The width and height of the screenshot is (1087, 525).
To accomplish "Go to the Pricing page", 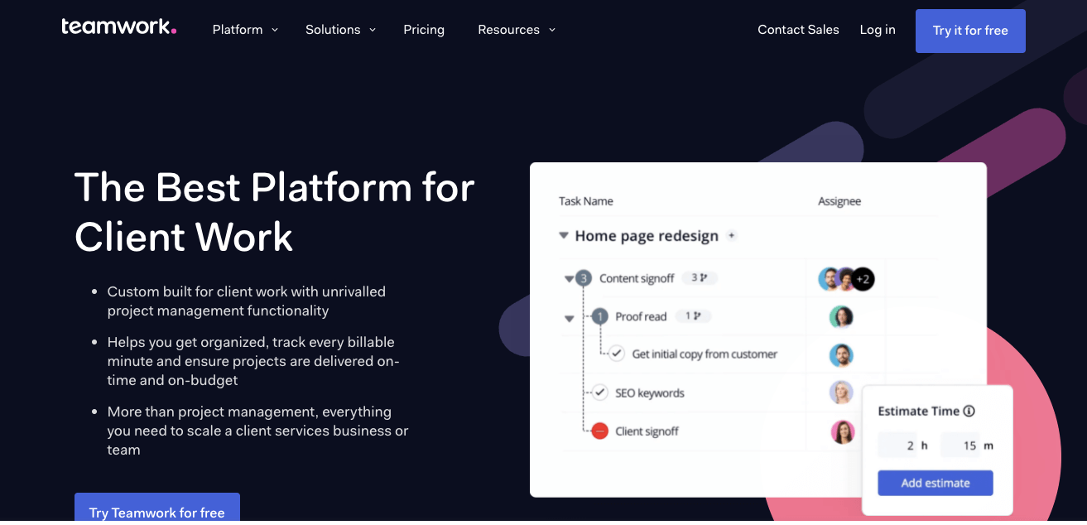I will pos(424,30).
